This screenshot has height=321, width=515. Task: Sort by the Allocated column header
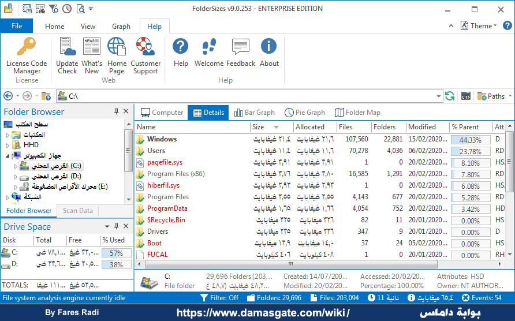[x=315, y=127]
